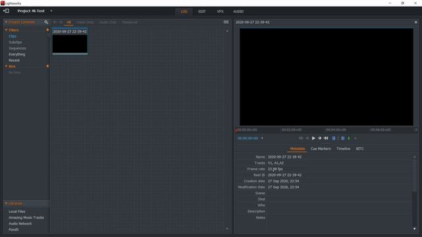Image resolution: width=422 pixels, height=237 pixels.
Task: Close the clip viewer panel
Action: [x=415, y=22]
